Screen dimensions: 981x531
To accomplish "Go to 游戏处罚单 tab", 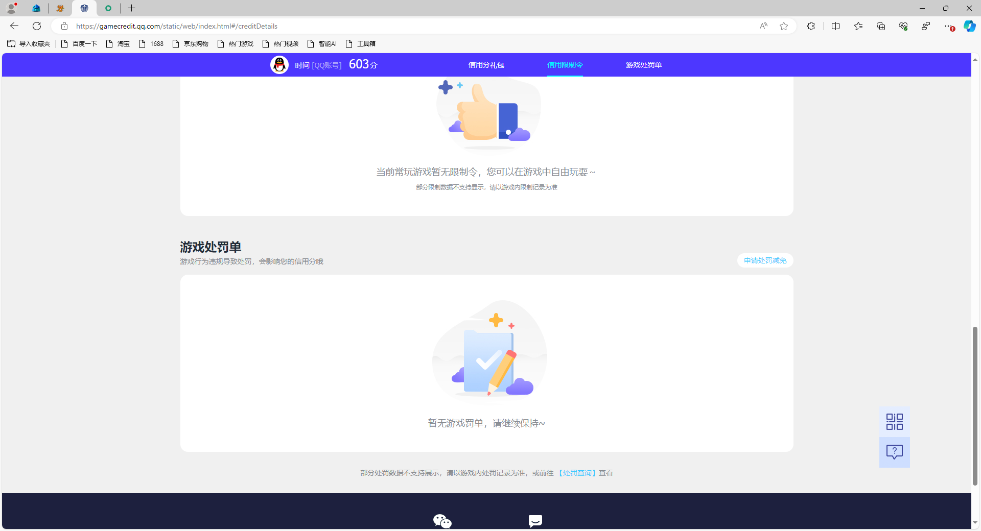I will [644, 65].
